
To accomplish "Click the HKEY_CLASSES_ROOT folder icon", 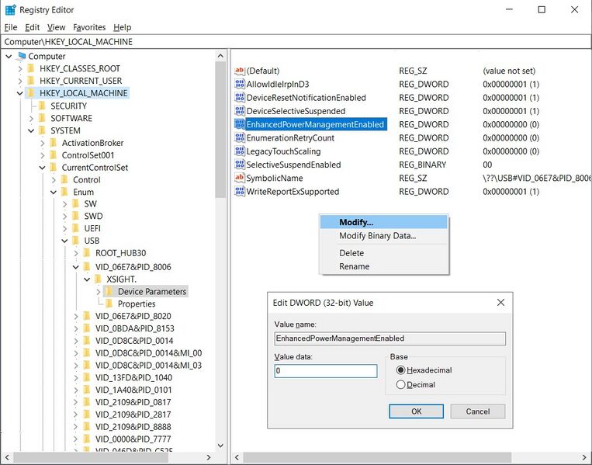I will click(31, 68).
